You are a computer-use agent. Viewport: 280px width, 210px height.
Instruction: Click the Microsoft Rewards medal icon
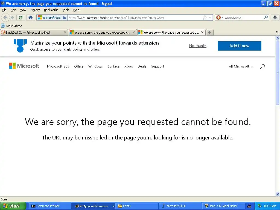point(20,46)
